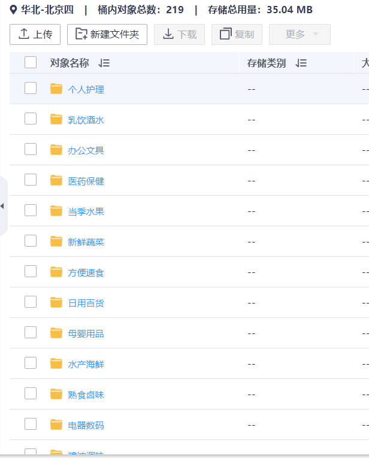Open the 熟食卤味 folder link

click(x=86, y=395)
